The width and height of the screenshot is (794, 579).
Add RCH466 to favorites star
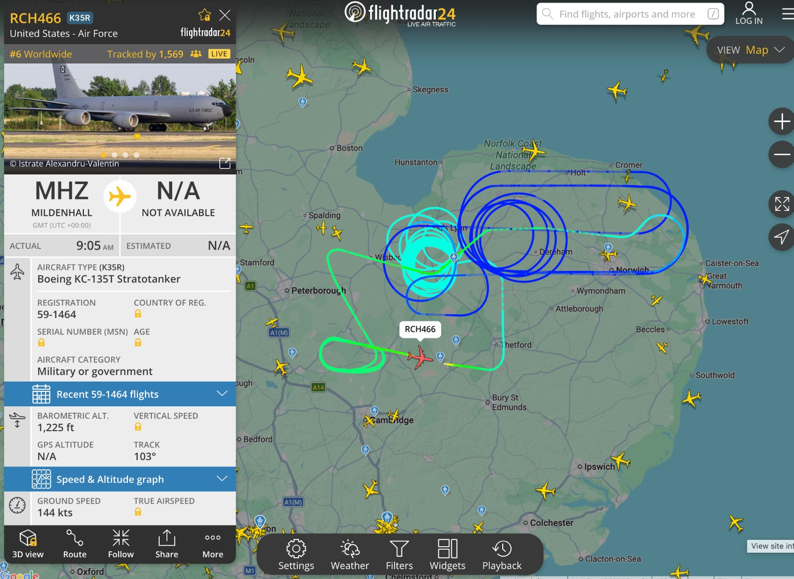[x=204, y=15]
